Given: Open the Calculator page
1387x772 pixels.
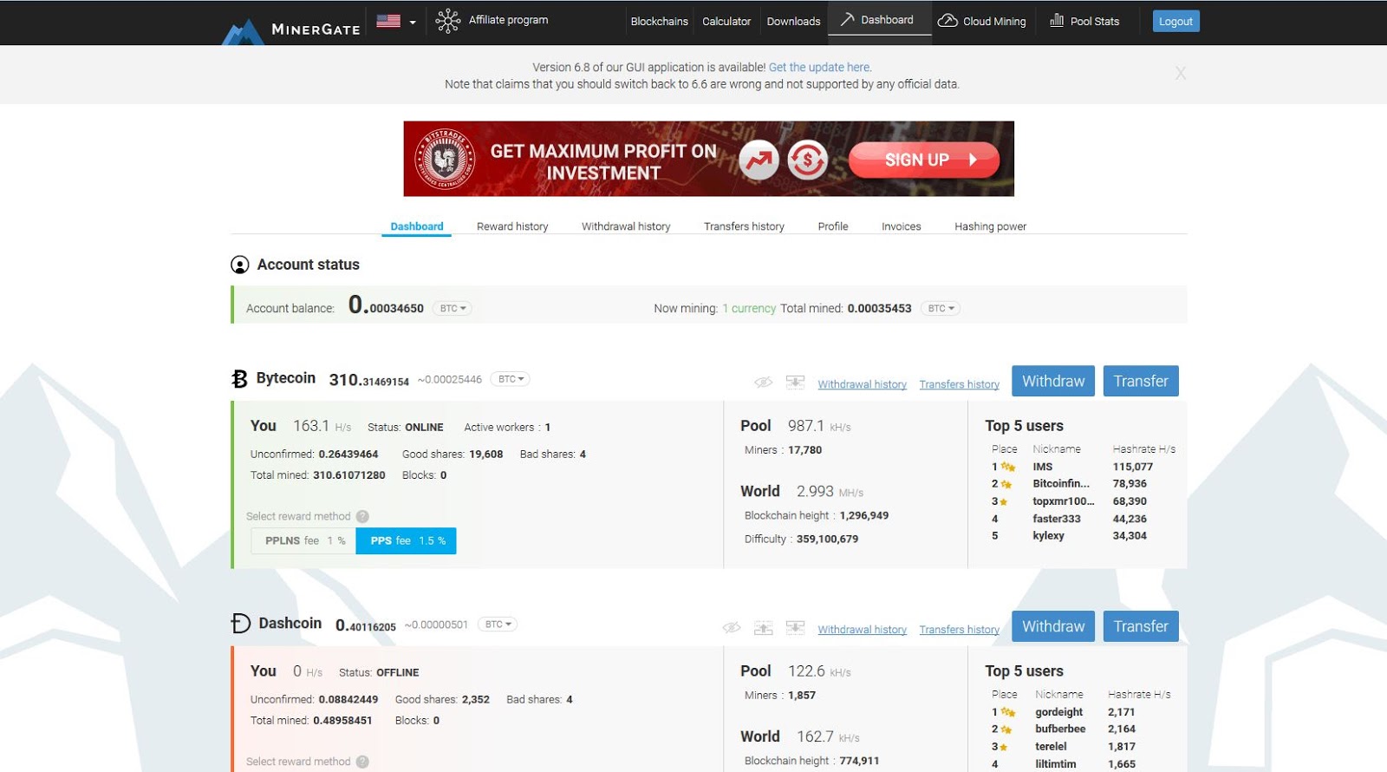Looking at the screenshot, I should tap(726, 22).
